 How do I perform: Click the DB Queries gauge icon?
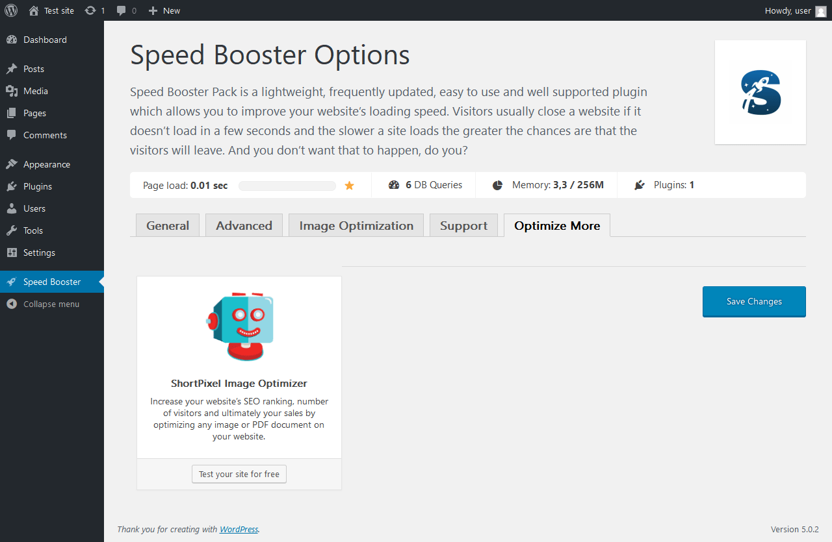point(394,185)
